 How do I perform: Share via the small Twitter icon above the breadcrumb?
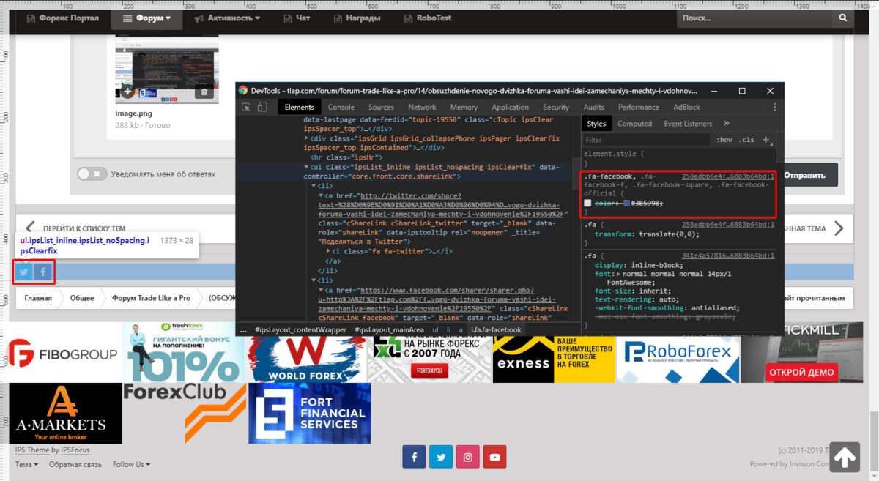23,272
